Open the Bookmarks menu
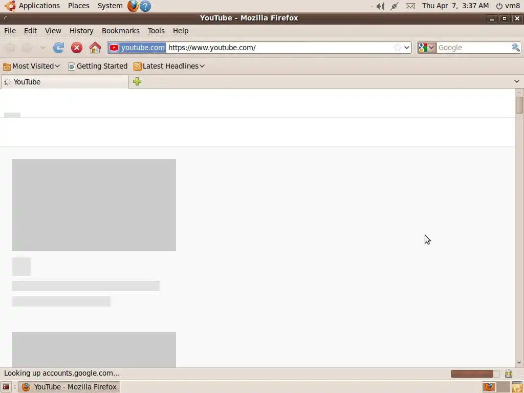 point(121,31)
